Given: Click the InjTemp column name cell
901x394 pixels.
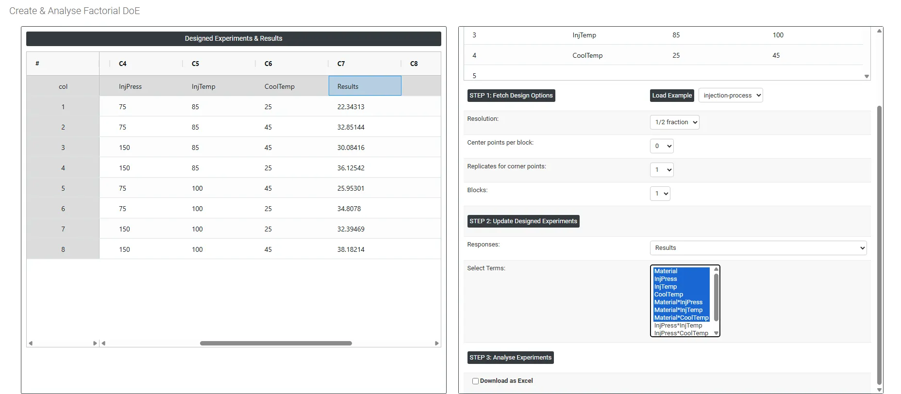Looking at the screenshot, I should (219, 86).
